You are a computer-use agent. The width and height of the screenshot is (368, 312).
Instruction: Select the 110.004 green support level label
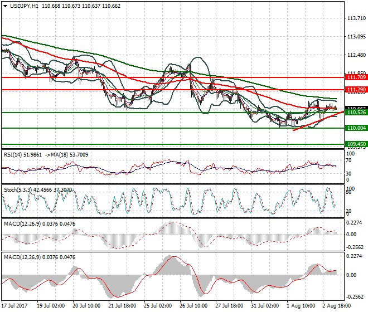click(x=356, y=128)
